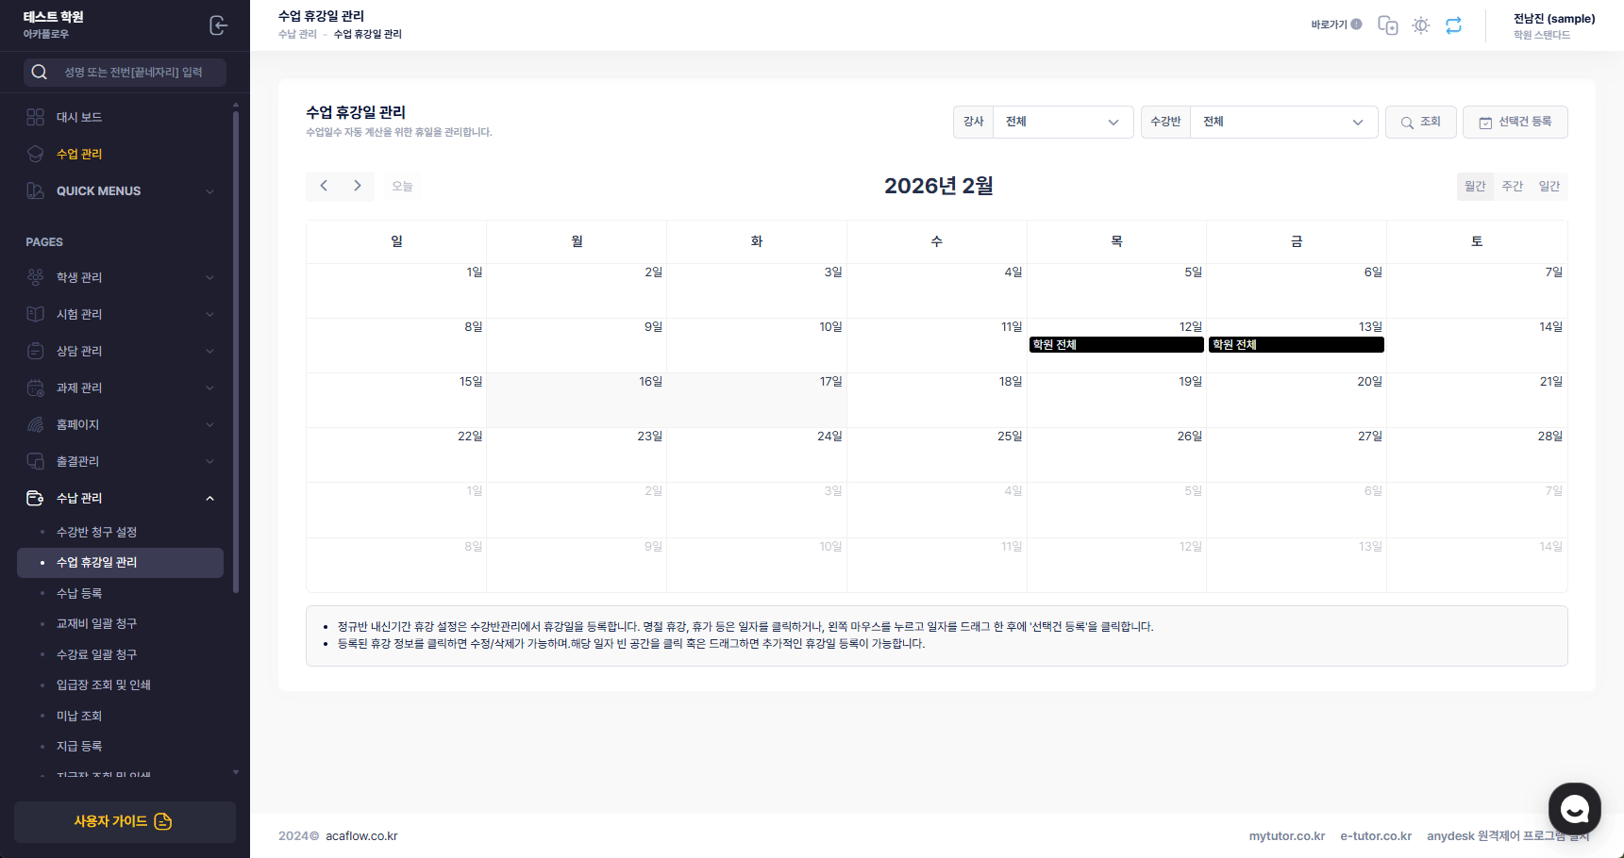Click the logout icon beside 테스트 학원

(x=218, y=25)
